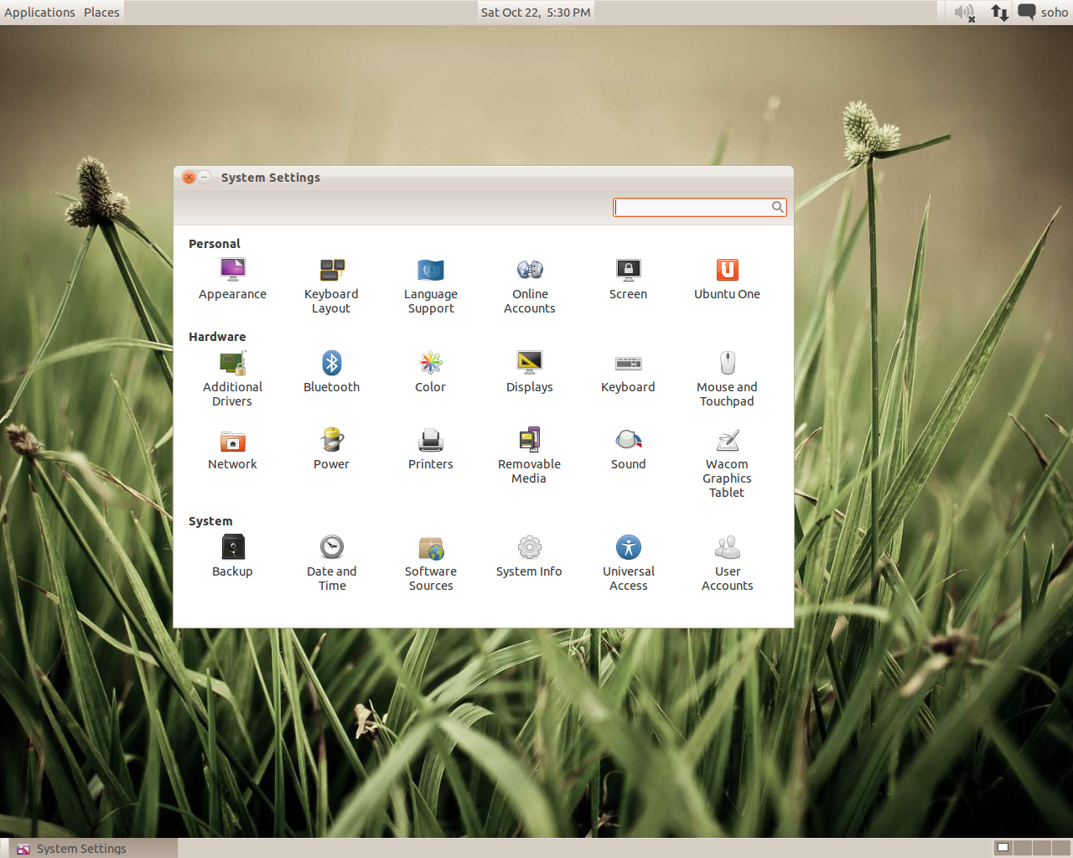
Task: Click the search field in System Settings
Action: click(696, 207)
